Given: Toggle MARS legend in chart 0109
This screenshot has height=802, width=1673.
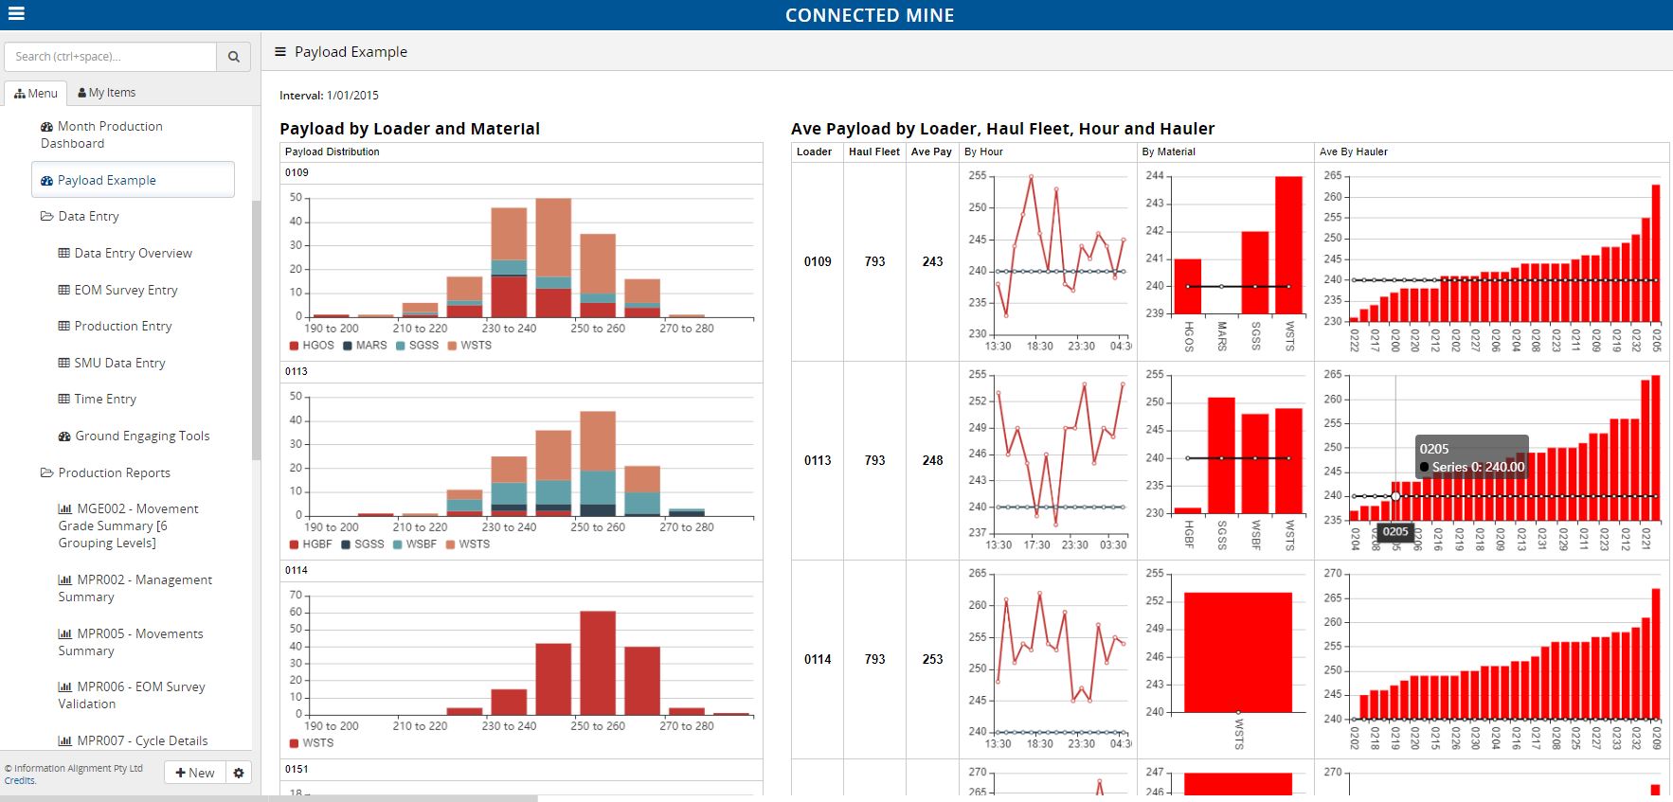Looking at the screenshot, I should [365, 346].
